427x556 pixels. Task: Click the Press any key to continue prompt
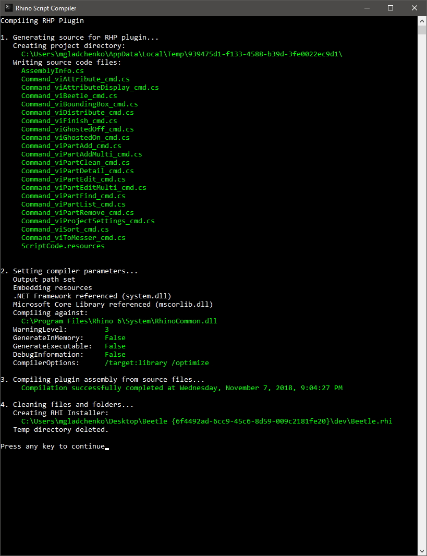(53, 446)
